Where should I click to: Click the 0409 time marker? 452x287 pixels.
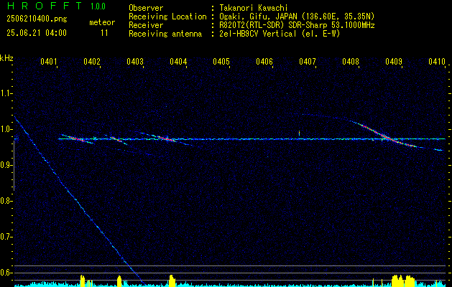(394, 61)
